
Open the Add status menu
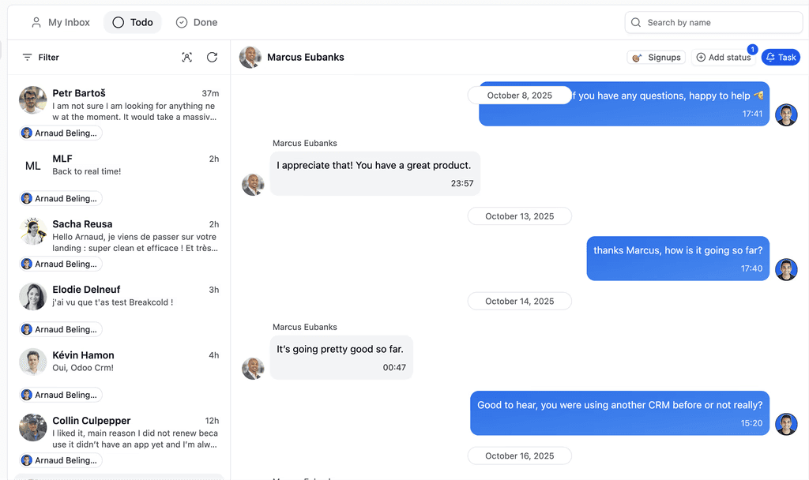pos(724,57)
